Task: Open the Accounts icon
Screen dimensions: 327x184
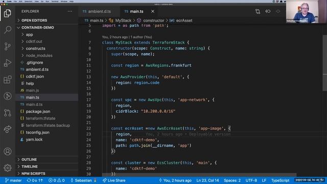Action: pos(8,151)
